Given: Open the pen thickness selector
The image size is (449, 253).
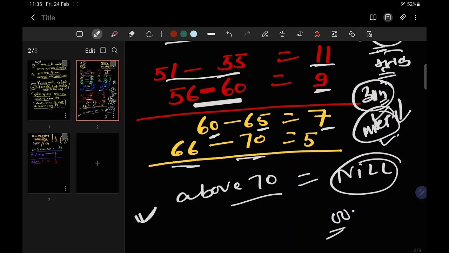Looking at the screenshot, I should tap(211, 34).
